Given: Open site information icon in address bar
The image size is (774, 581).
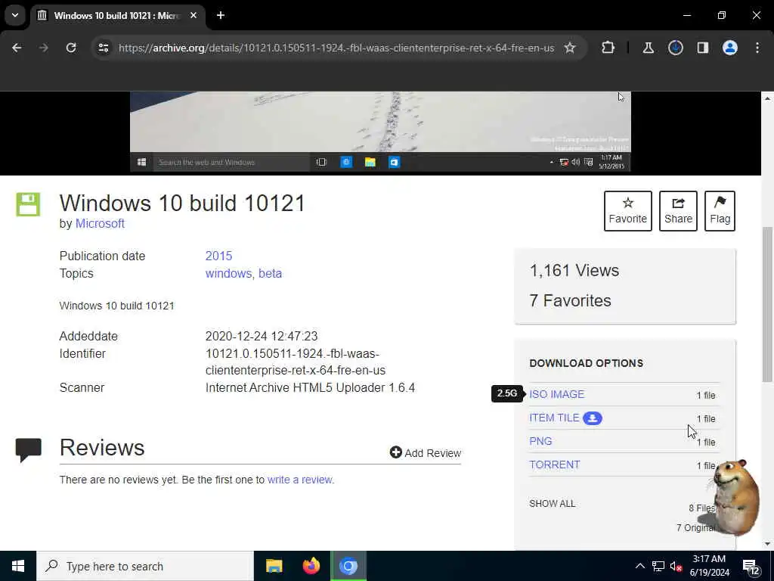Looking at the screenshot, I should [x=104, y=48].
